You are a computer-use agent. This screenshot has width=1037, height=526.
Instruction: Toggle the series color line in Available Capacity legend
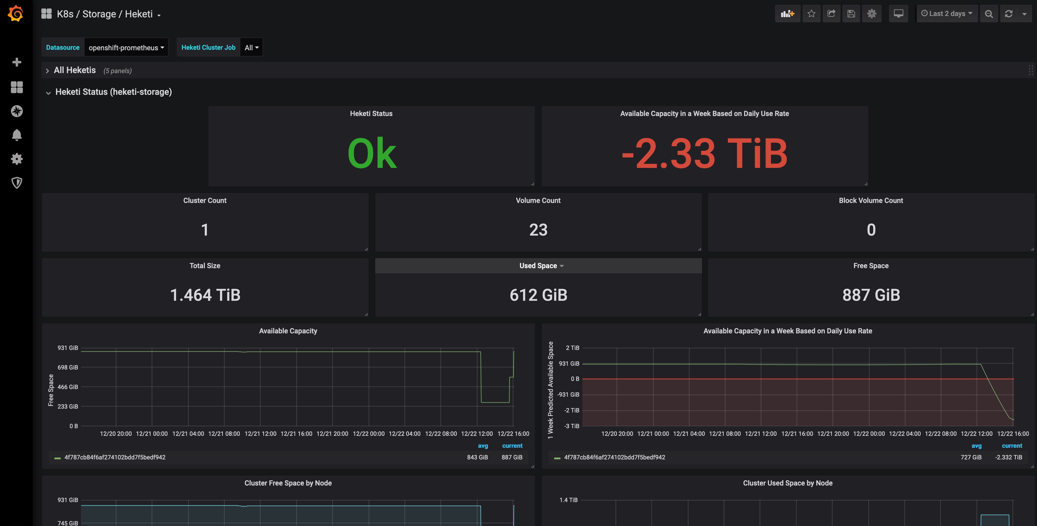58,458
